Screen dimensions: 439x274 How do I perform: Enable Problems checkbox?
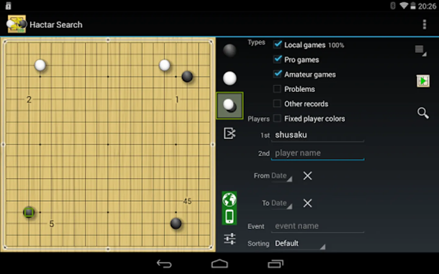point(277,89)
